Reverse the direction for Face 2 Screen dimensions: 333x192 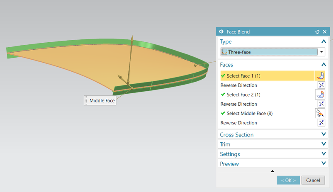(321, 104)
